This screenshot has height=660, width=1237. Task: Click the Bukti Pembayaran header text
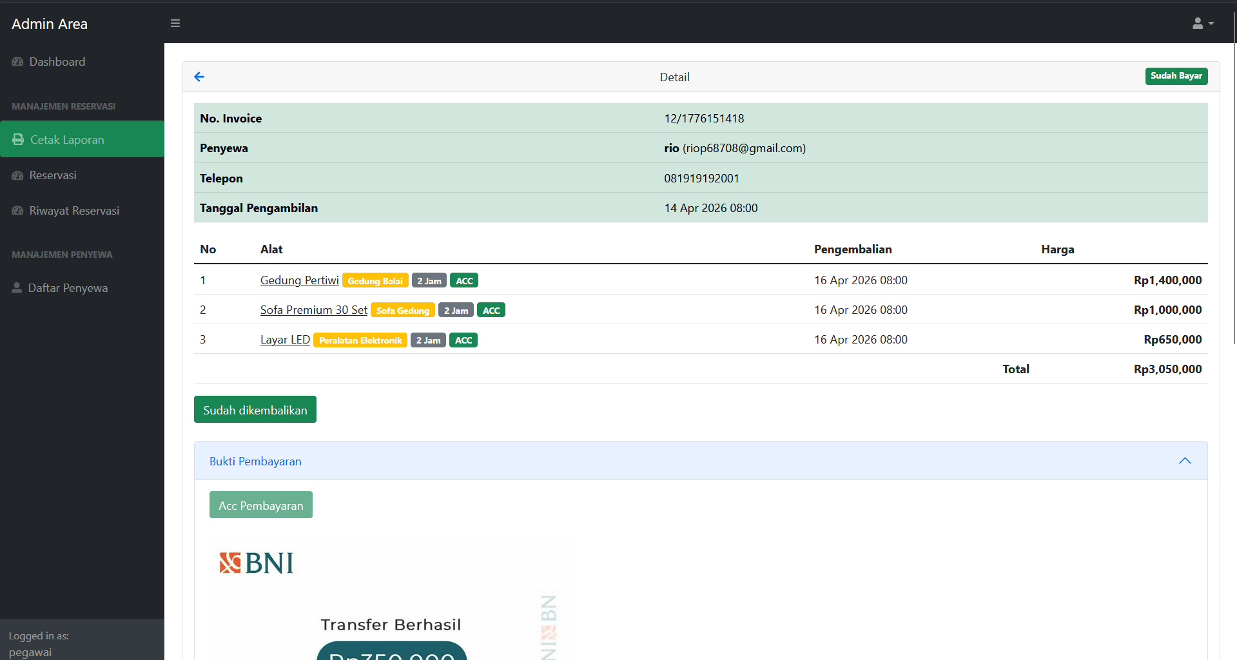tap(255, 461)
